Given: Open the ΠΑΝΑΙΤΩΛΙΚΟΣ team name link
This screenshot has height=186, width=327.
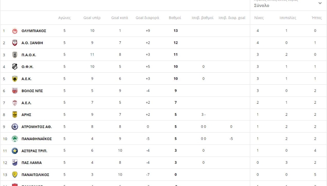Looking at the screenshot, I should point(35,174).
